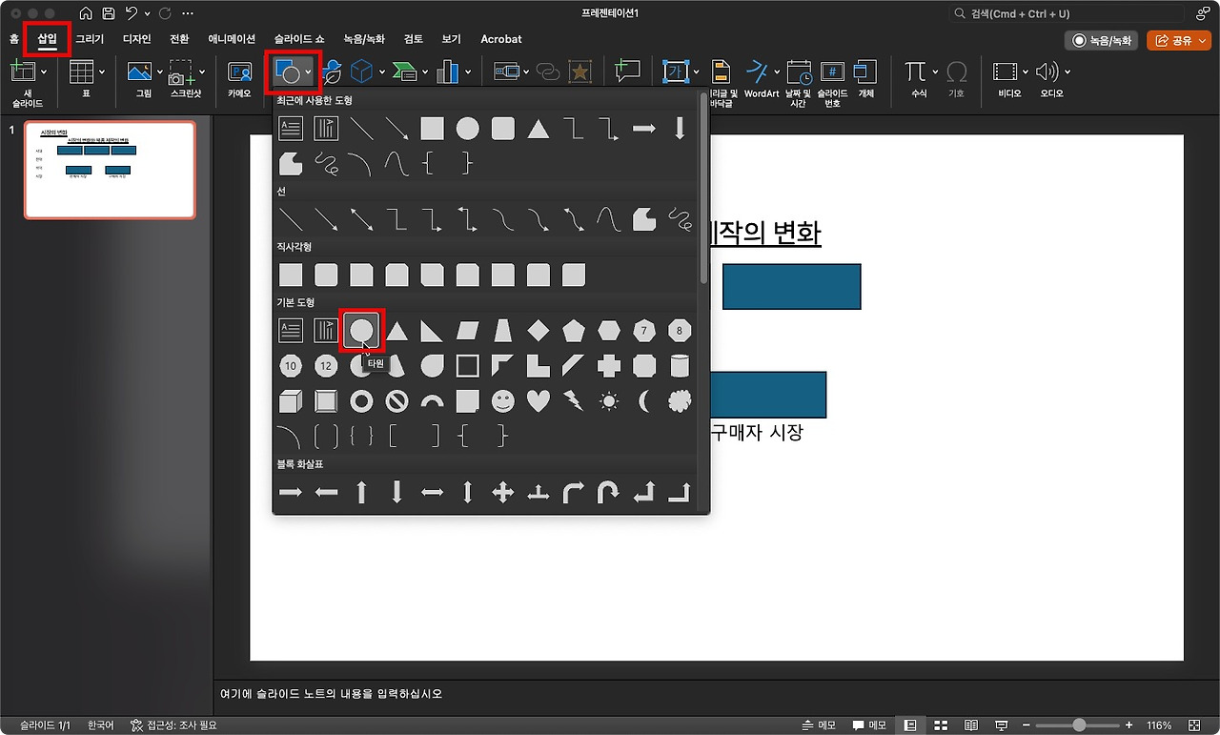Viewport: 1220px width, 735px height.
Task: Choose the double-headed arrow line under 선
Action: click(x=361, y=219)
